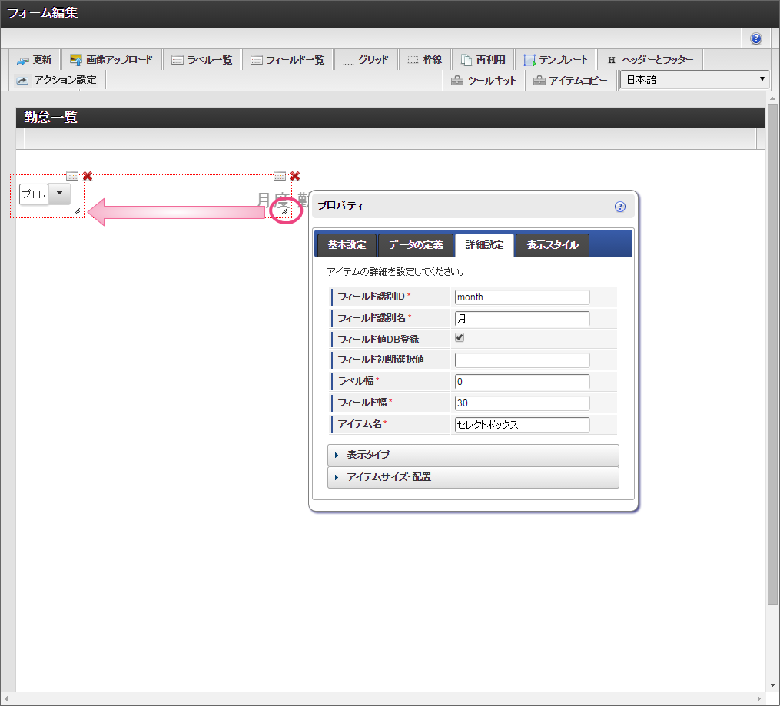780x706 pixels.
Task: Select the 詳細設定 tab
Action: click(x=484, y=245)
